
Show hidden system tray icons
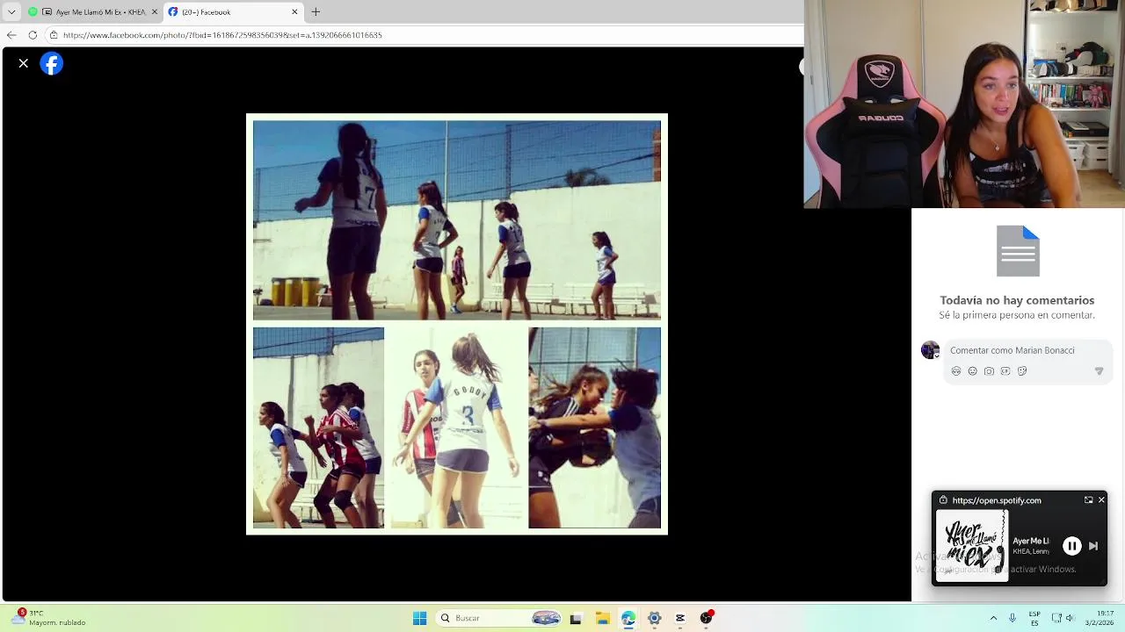pos(993,618)
